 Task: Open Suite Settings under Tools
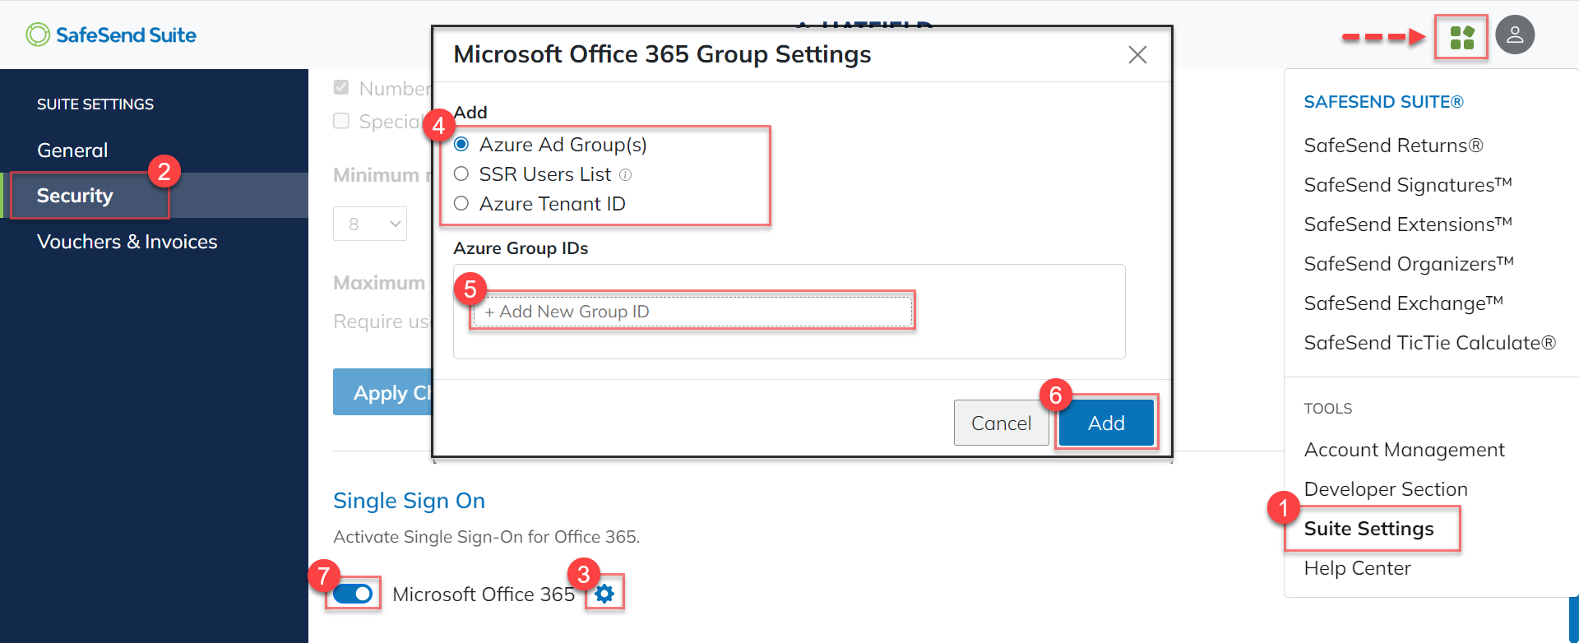[x=1368, y=529]
